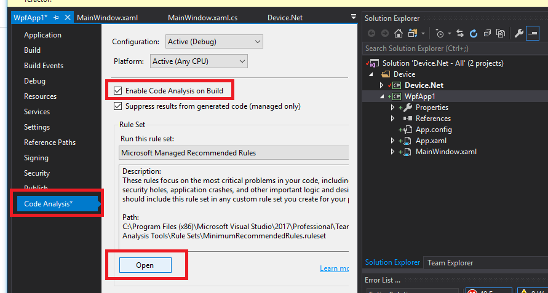Click the Collapse All icon
The height and width of the screenshot is (293, 548).
[487, 34]
